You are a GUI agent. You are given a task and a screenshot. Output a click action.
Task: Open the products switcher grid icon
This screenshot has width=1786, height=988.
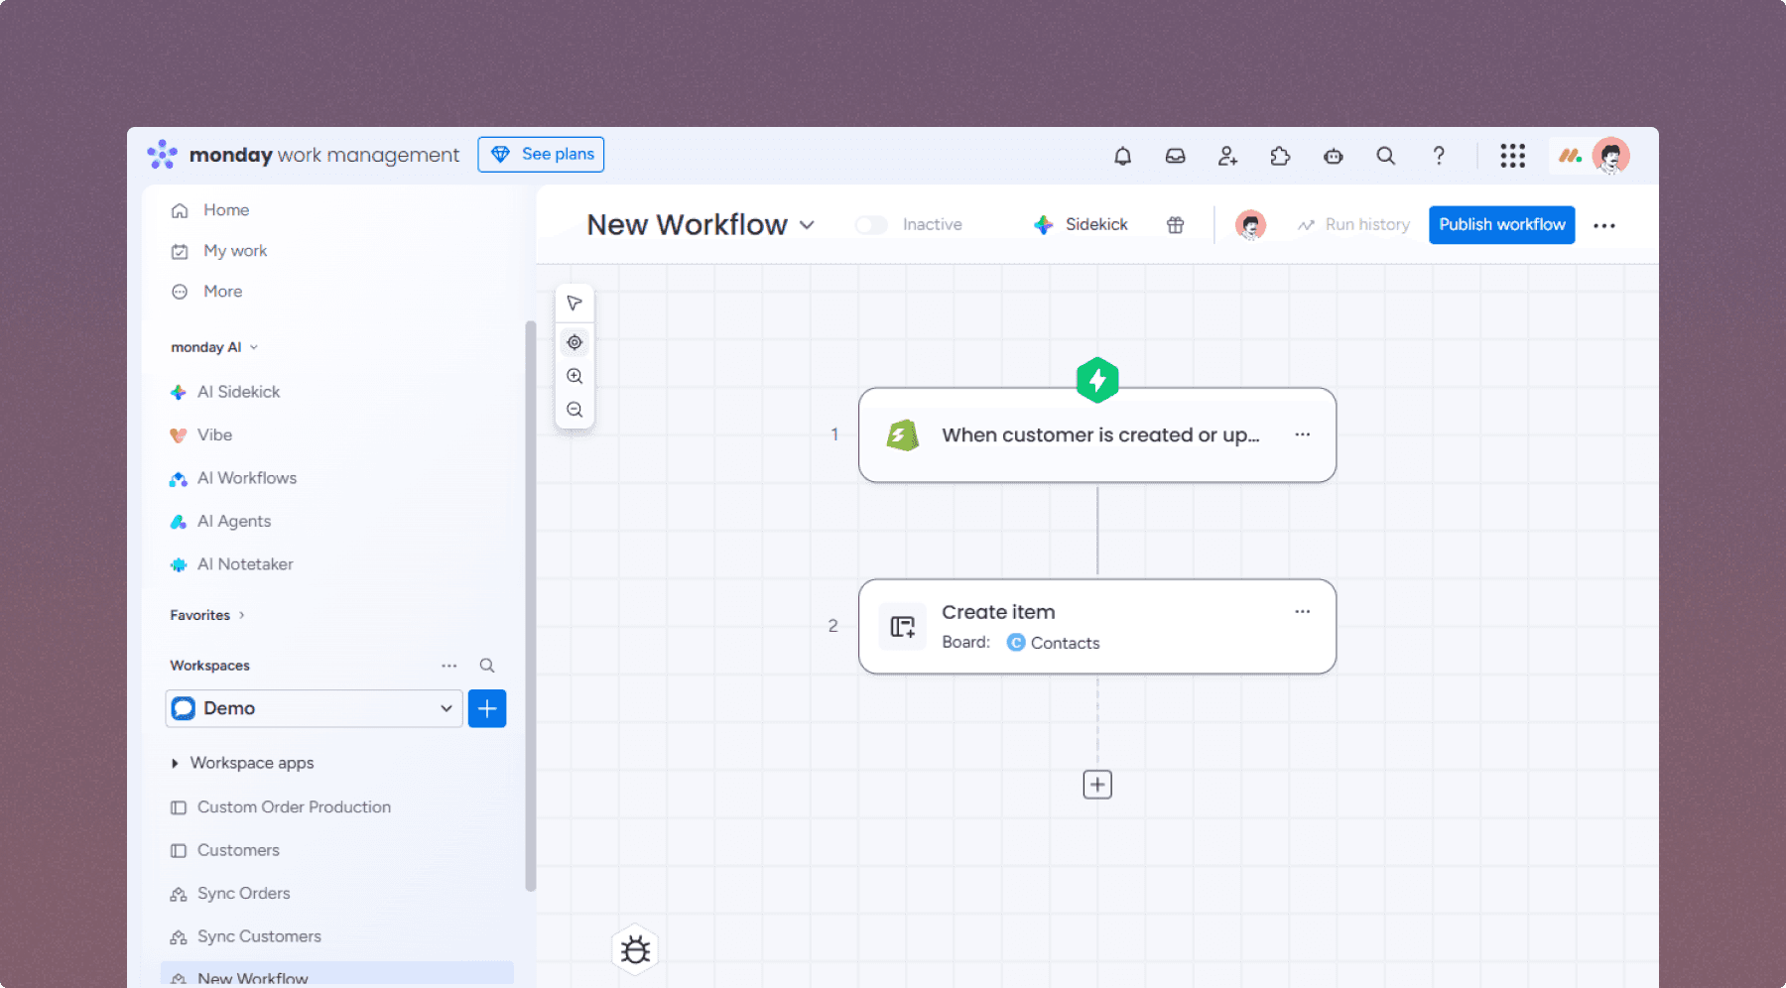point(1512,156)
